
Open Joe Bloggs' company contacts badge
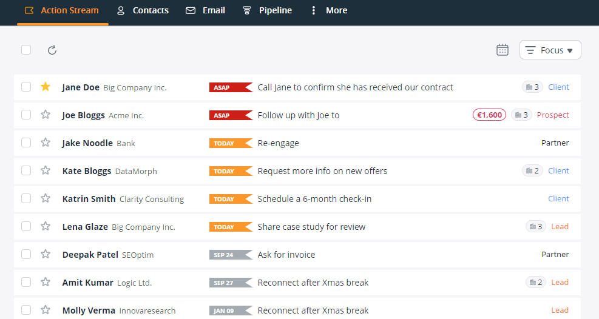[x=521, y=115]
